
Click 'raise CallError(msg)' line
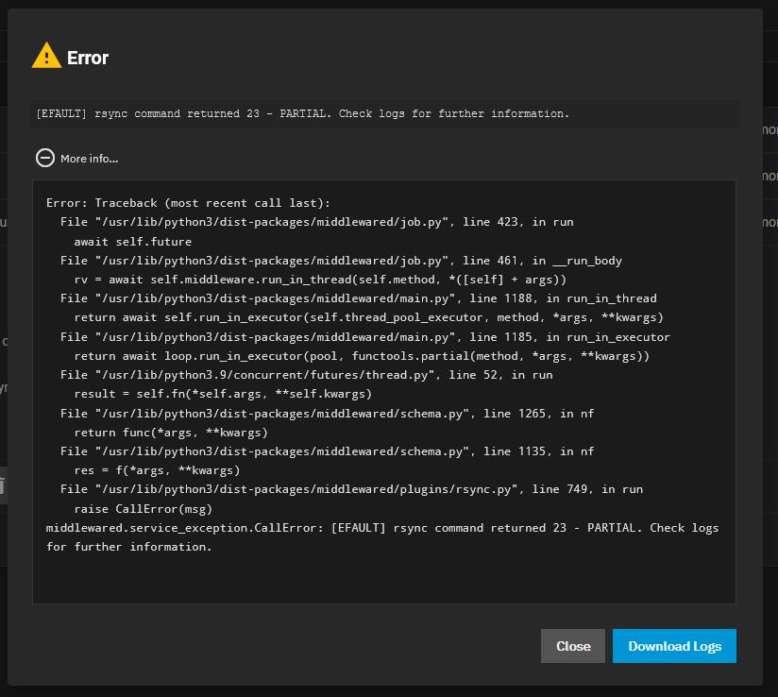[143, 509]
